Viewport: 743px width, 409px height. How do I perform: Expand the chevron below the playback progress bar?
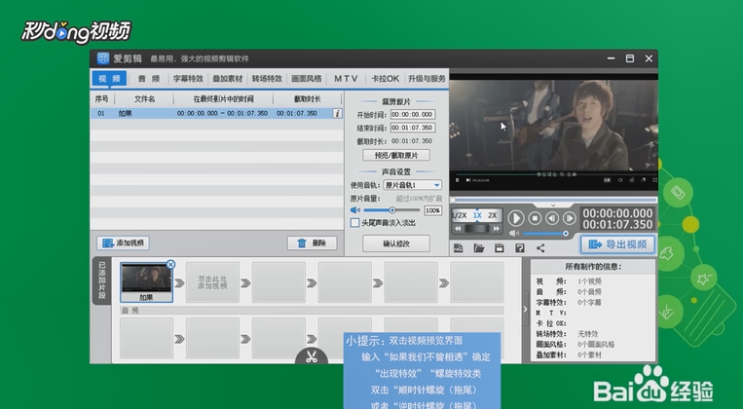(553, 205)
